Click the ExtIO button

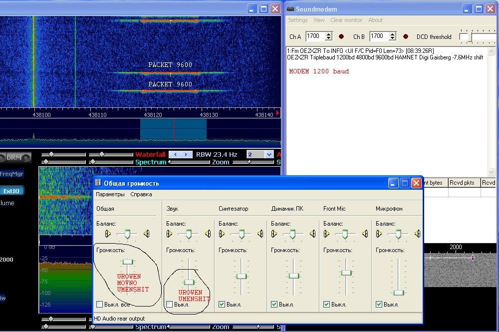coord(11,191)
